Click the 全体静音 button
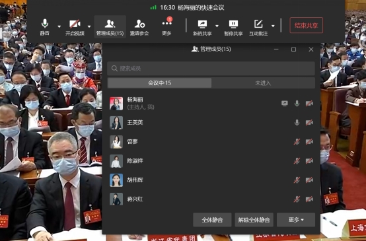This screenshot has width=366, height=241. tap(212, 219)
